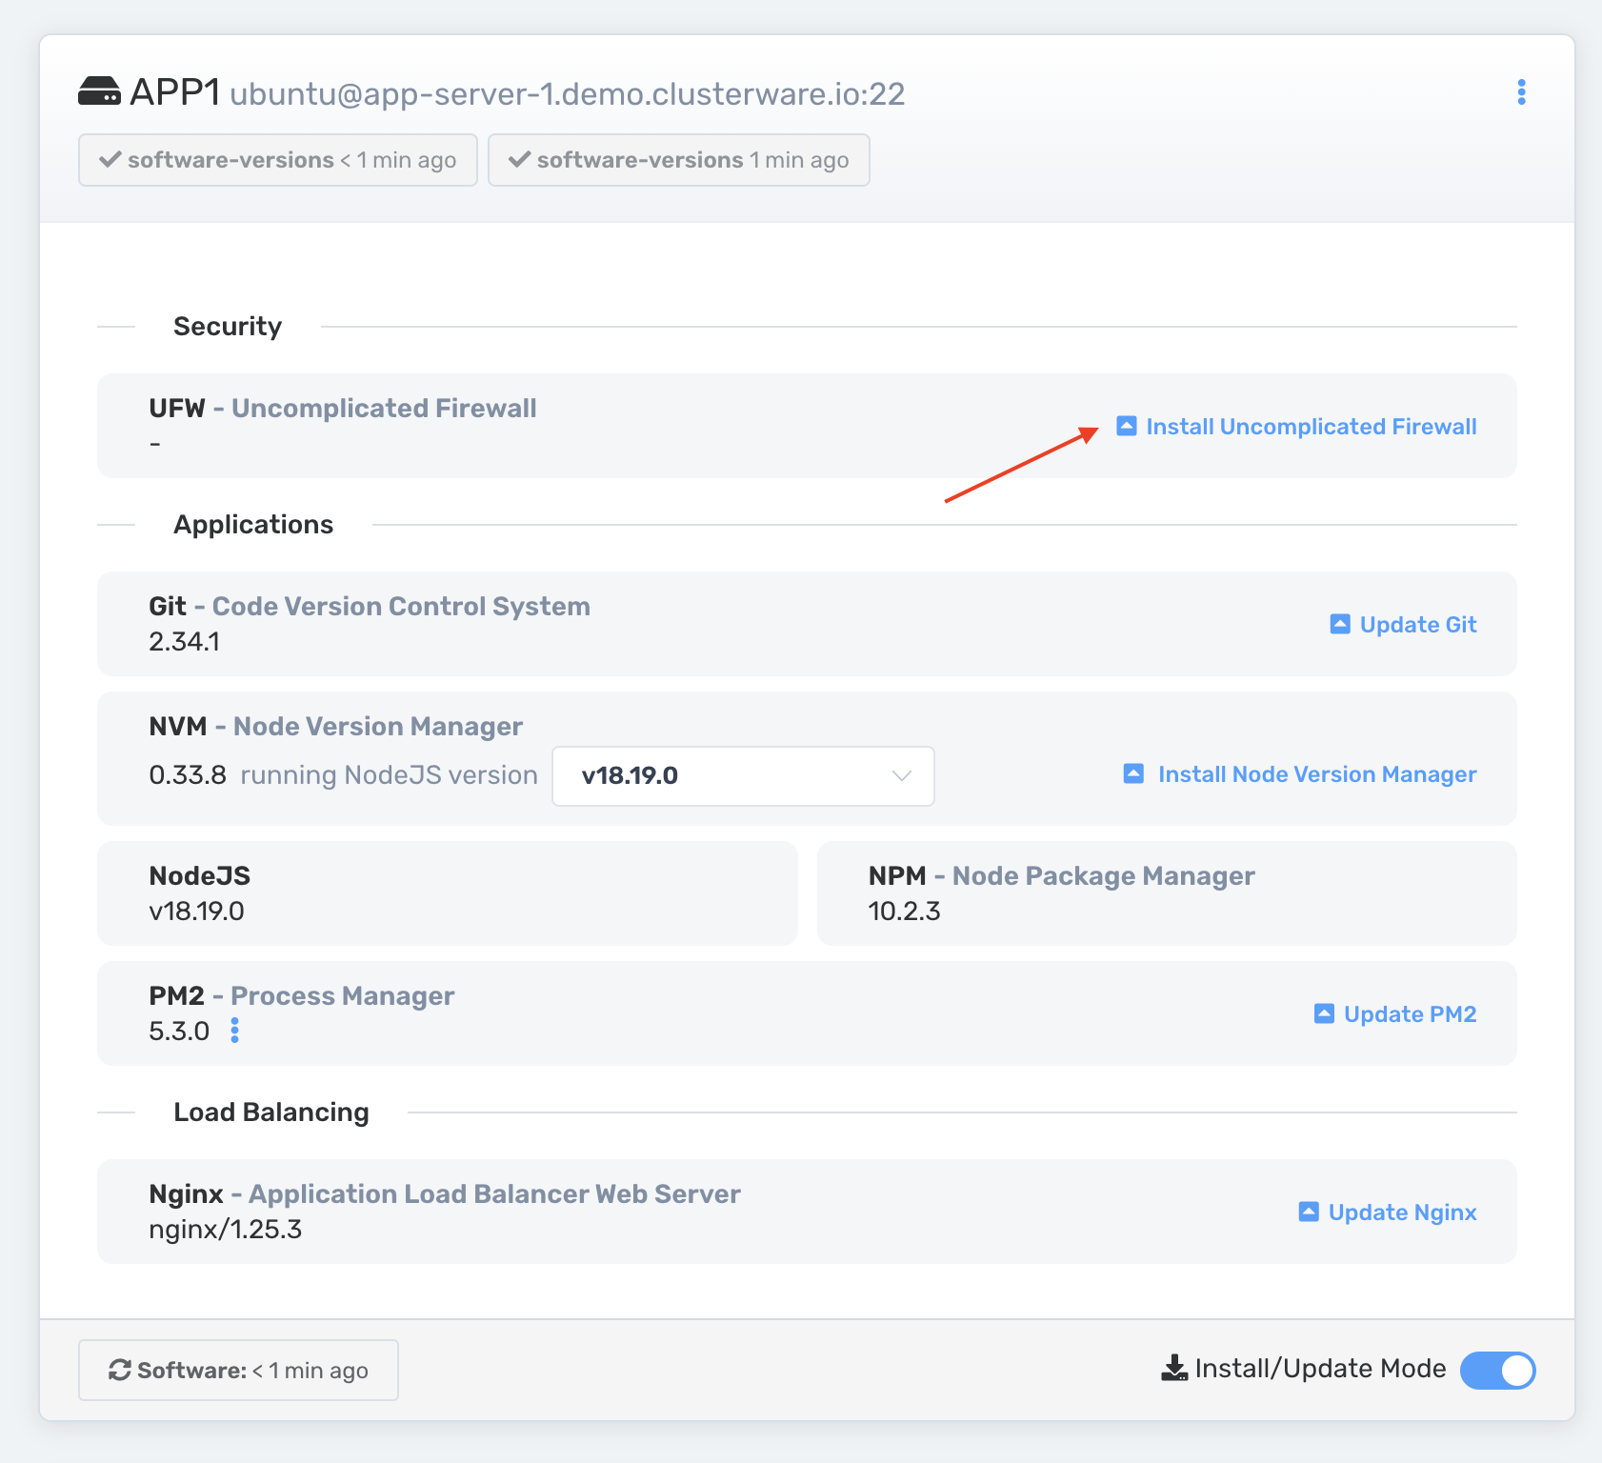
Task: Click the APP1 server name
Action: click(175, 92)
